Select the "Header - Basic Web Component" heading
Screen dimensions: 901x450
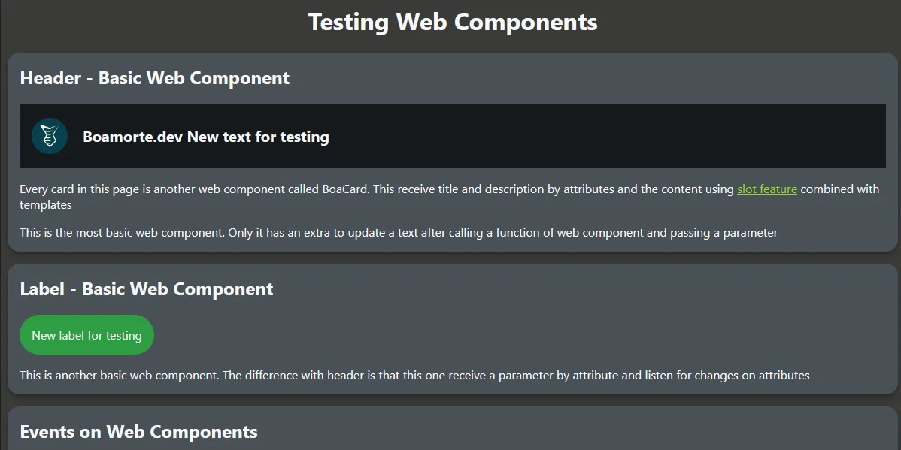point(154,78)
